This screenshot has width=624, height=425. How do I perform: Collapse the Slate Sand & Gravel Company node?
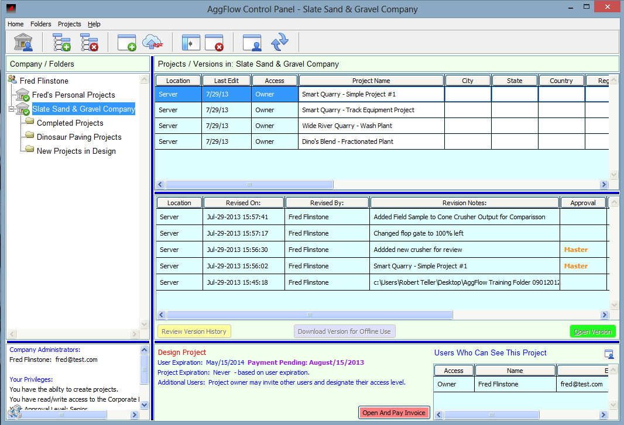coord(11,109)
